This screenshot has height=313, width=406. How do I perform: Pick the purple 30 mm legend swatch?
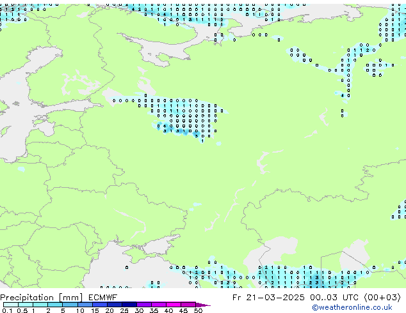click(145, 305)
